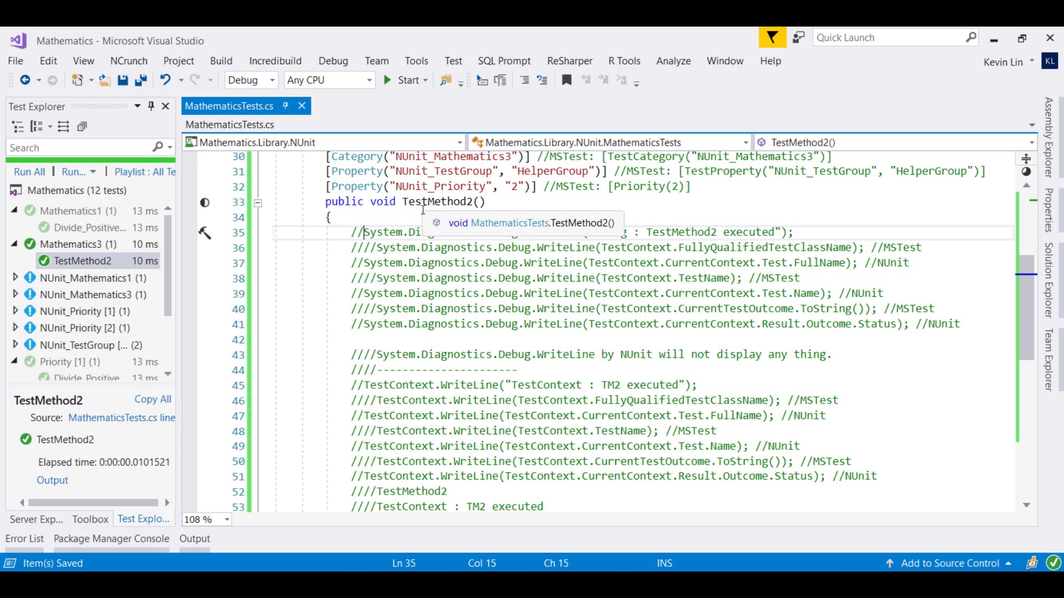The width and height of the screenshot is (1064, 598).
Task: Click Copy All in TestMethod2 summary
Action: click(x=152, y=399)
